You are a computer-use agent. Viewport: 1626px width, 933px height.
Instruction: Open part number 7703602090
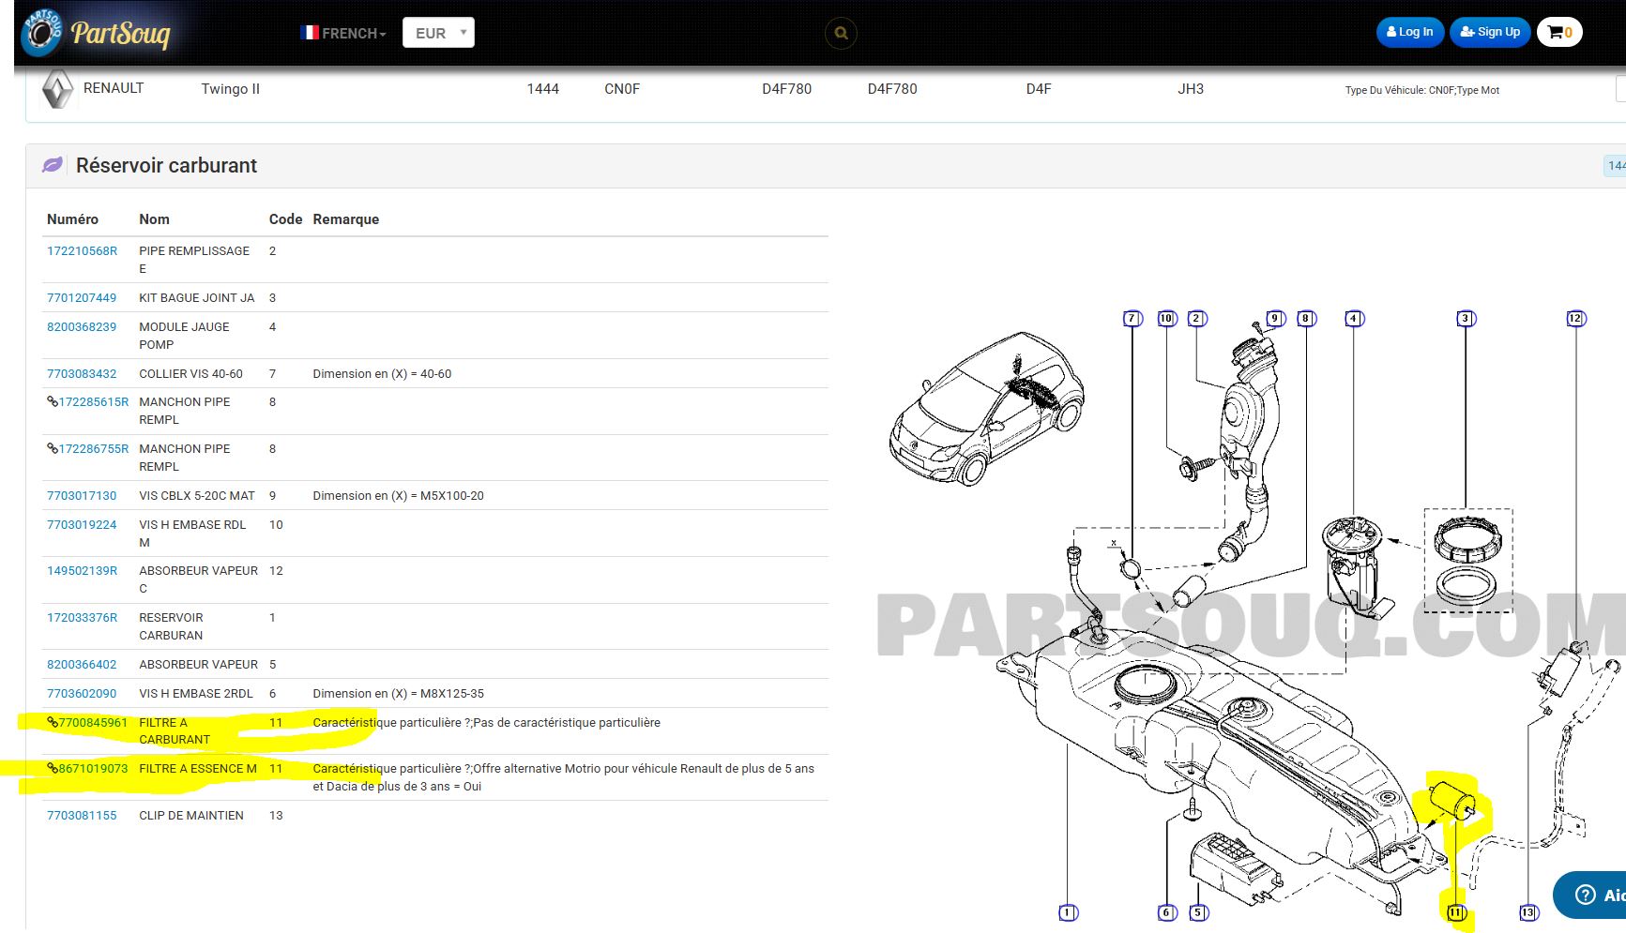point(82,694)
